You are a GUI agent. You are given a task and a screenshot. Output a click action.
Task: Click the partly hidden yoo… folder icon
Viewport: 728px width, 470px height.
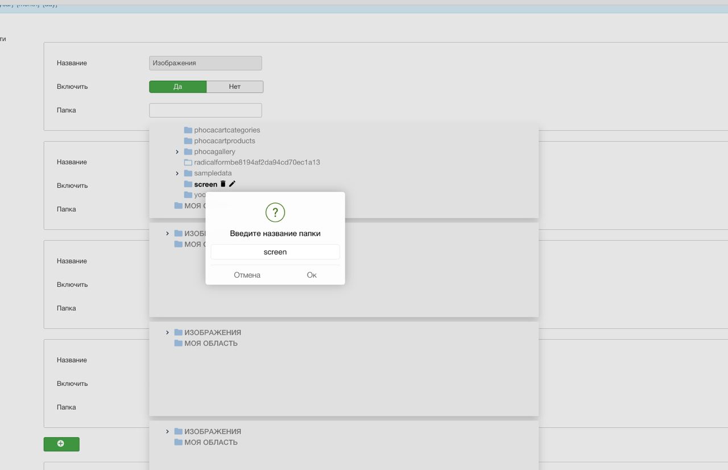(x=188, y=195)
